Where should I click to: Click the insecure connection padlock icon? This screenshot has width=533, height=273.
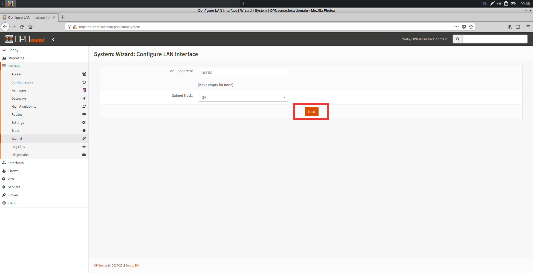(75, 27)
